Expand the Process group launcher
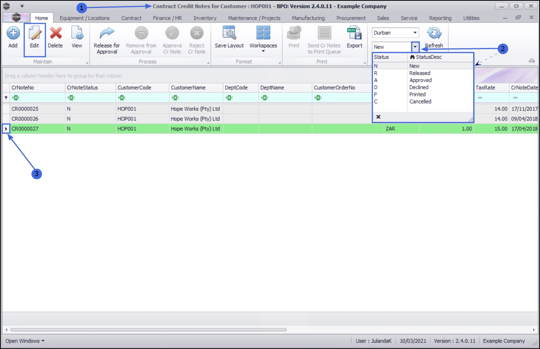The height and width of the screenshot is (349, 540). click(x=208, y=63)
